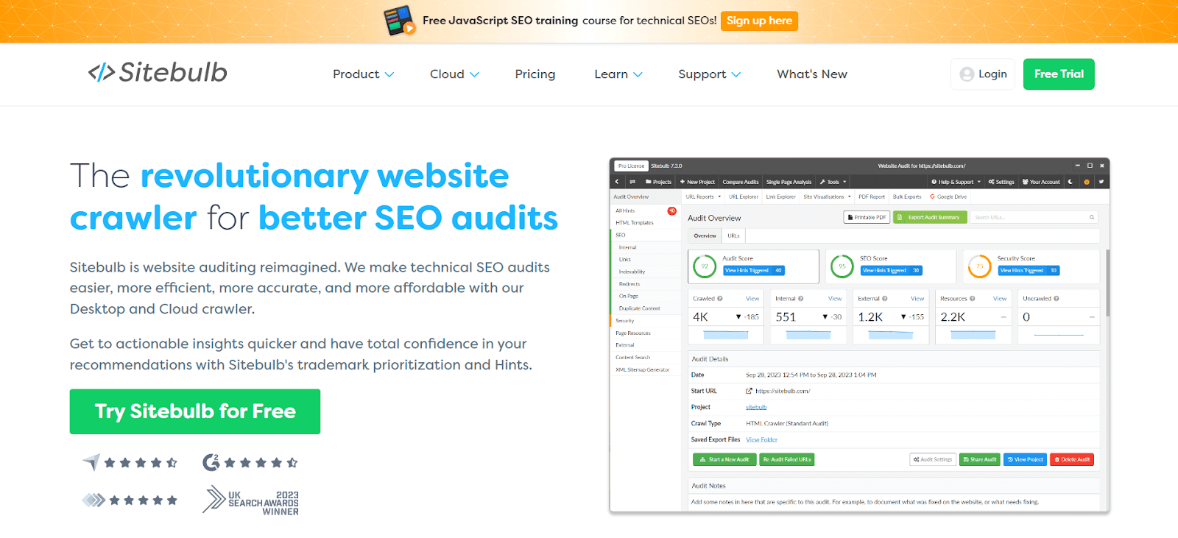This screenshot has height=538, width=1178.
Task: Click the paper-plane review badge with star rating
Action: [x=130, y=462]
